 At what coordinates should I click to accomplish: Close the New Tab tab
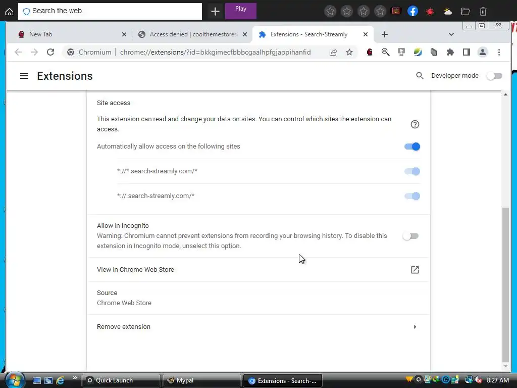pyautogui.click(x=124, y=34)
